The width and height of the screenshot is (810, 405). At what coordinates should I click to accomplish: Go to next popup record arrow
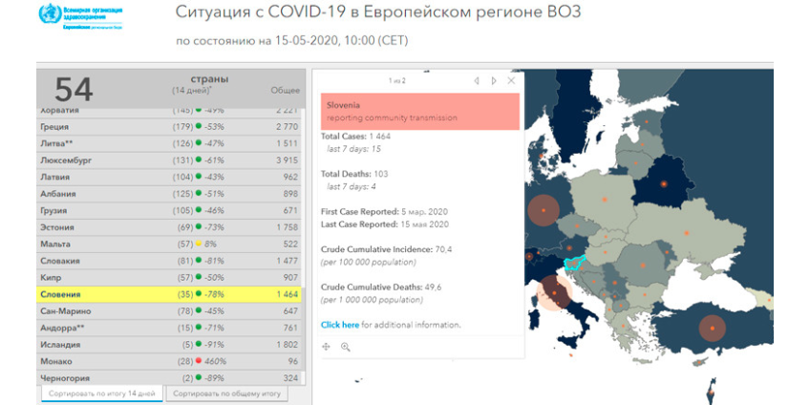(x=494, y=80)
